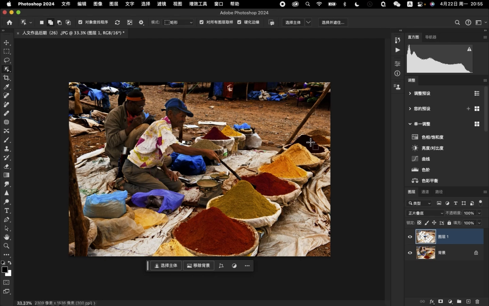Select the Horizontal Type tool

[6, 211]
